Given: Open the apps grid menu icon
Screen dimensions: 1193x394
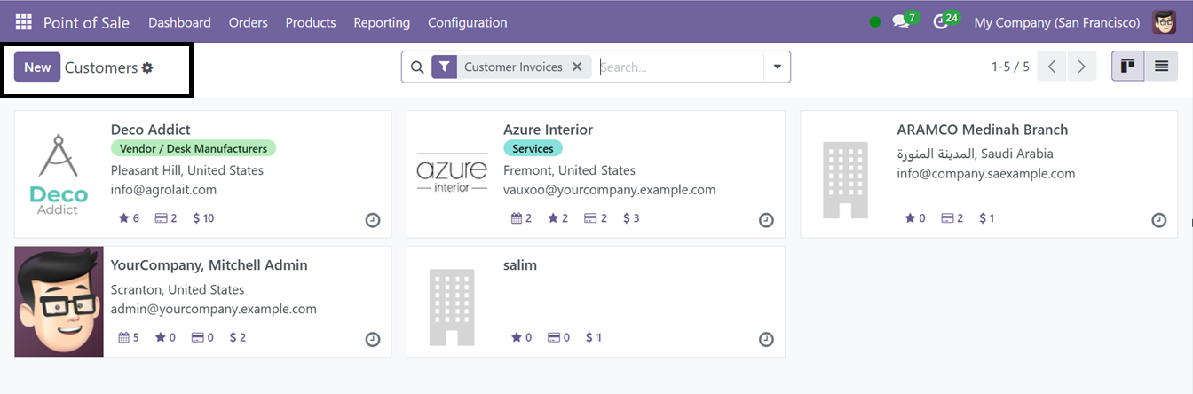Looking at the screenshot, I should tap(23, 22).
